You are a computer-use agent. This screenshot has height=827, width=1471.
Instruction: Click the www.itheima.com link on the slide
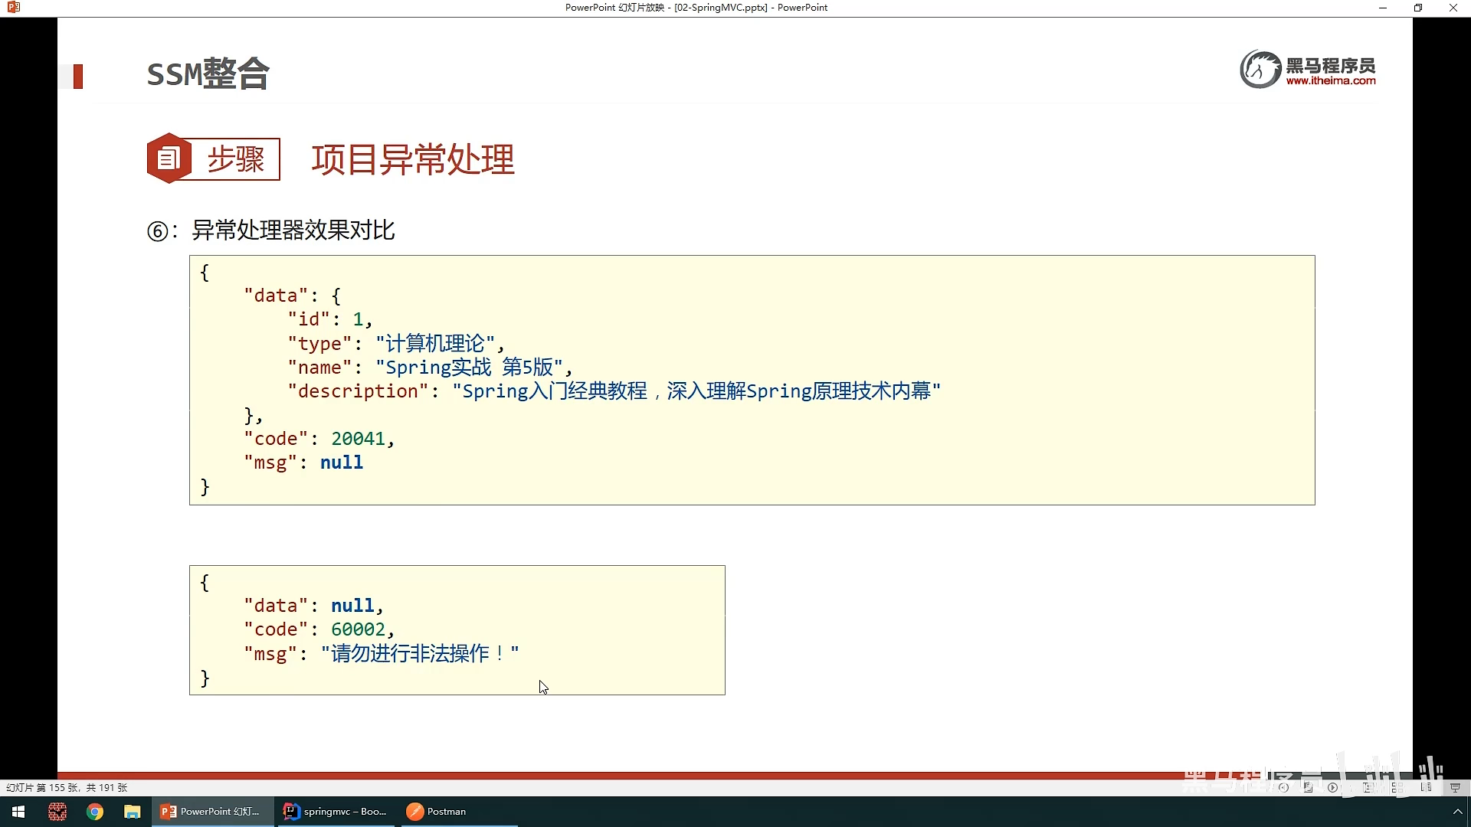coord(1330,80)
